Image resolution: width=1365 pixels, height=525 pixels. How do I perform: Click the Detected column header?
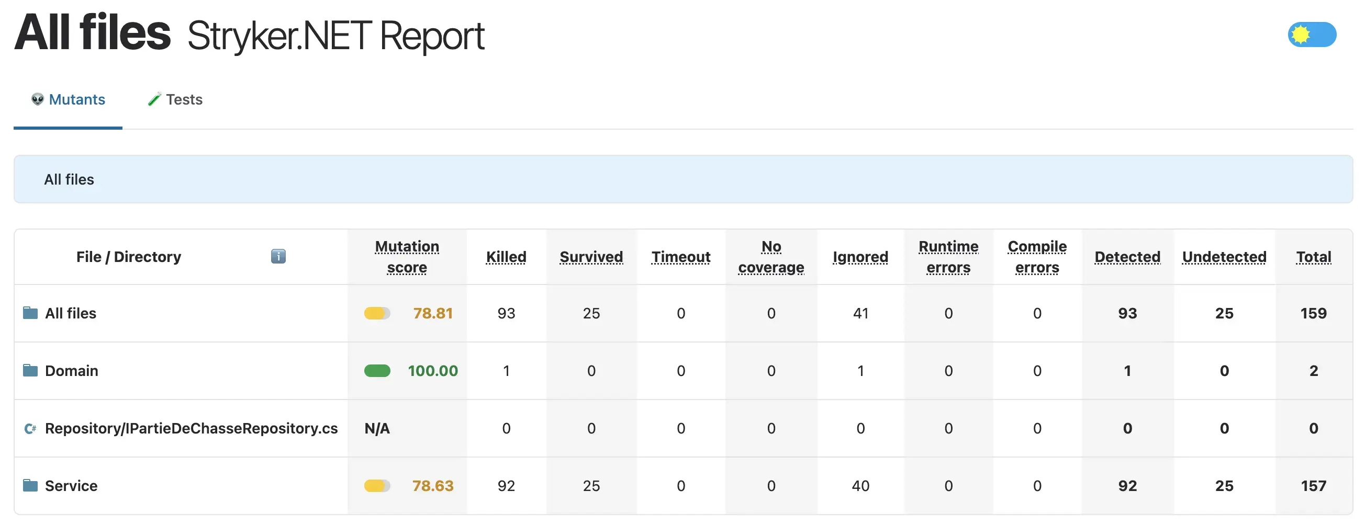tap(1127, 257)
